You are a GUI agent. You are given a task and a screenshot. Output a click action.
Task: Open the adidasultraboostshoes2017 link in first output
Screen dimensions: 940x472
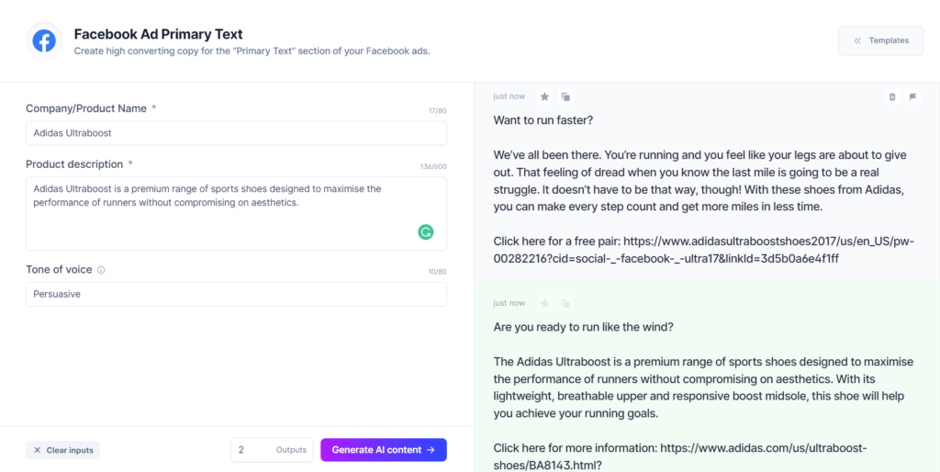click(704, 250)
